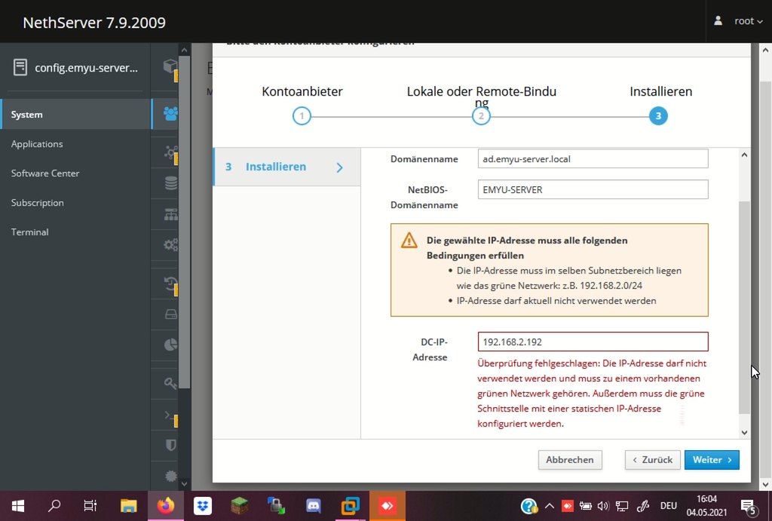
Task: Click the sidebar icon strip scroll-up arrow
Action: pos(184,50)
